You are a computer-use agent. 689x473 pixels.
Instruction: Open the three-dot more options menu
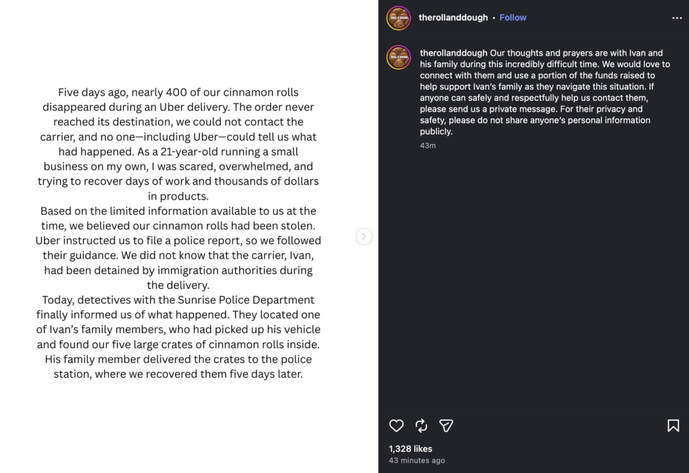(677, 18)
